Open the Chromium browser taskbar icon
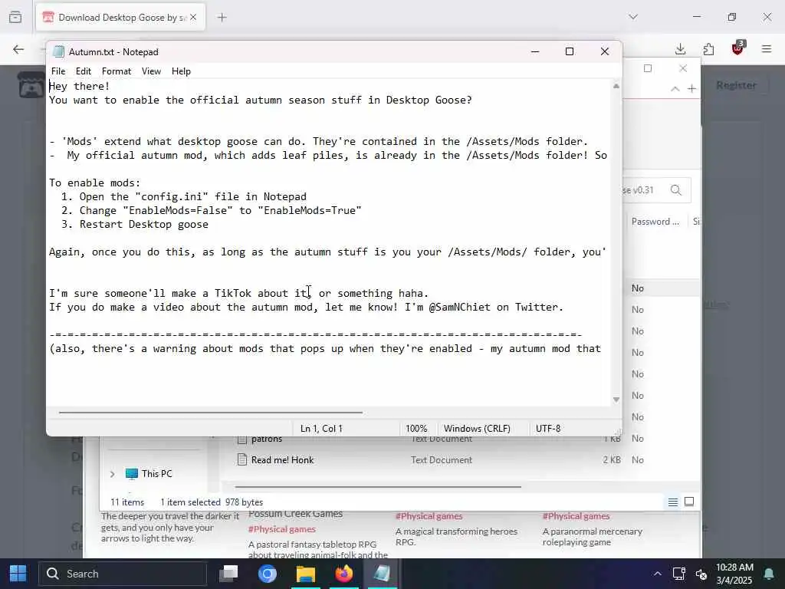 click(x=268, y=574)
